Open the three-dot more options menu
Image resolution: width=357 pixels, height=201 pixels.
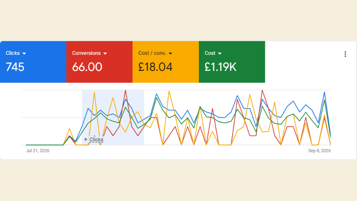[345, 54]
